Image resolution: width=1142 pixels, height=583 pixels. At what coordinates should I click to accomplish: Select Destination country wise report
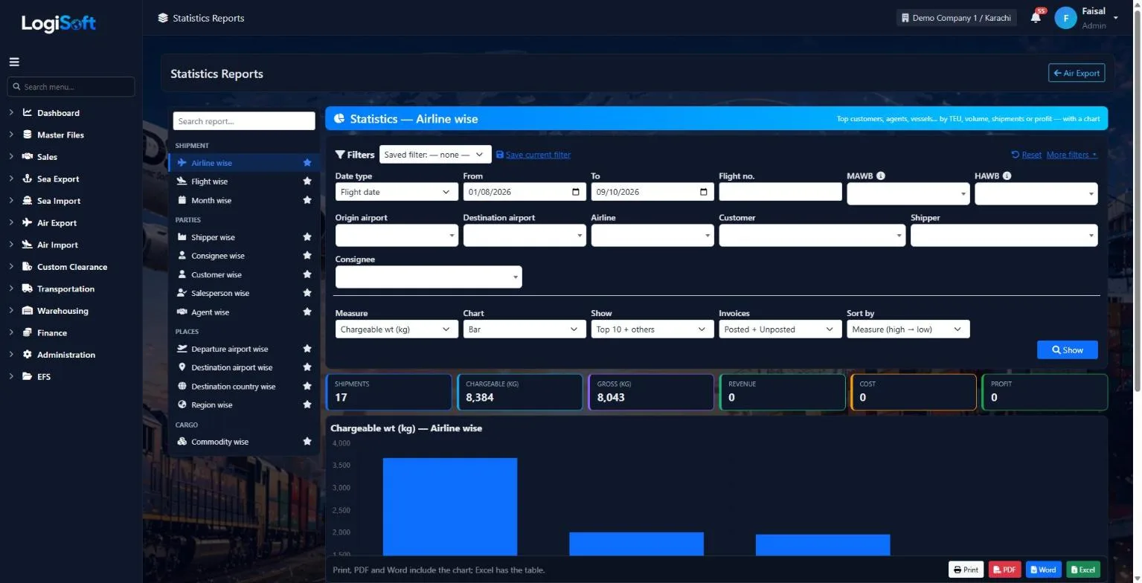[x=234, y=387]
